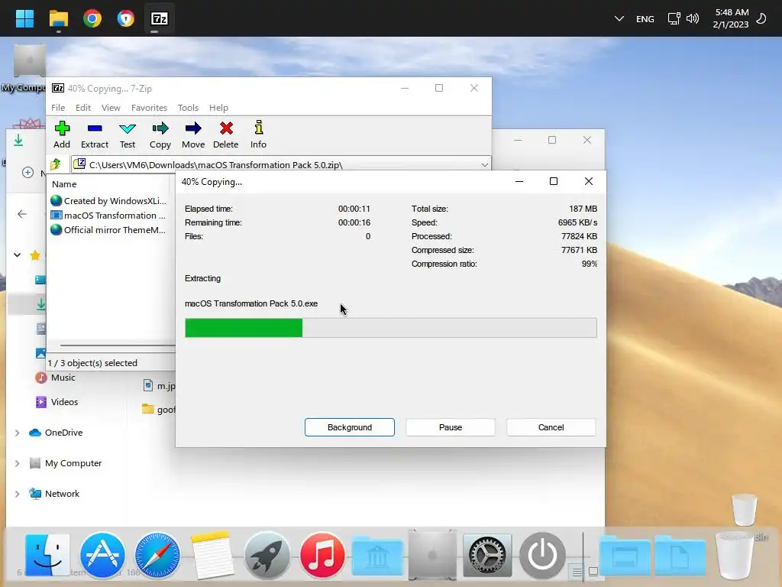Pause the extraction process
Viewport: 782px width, 587px height.
click(451, 427)
